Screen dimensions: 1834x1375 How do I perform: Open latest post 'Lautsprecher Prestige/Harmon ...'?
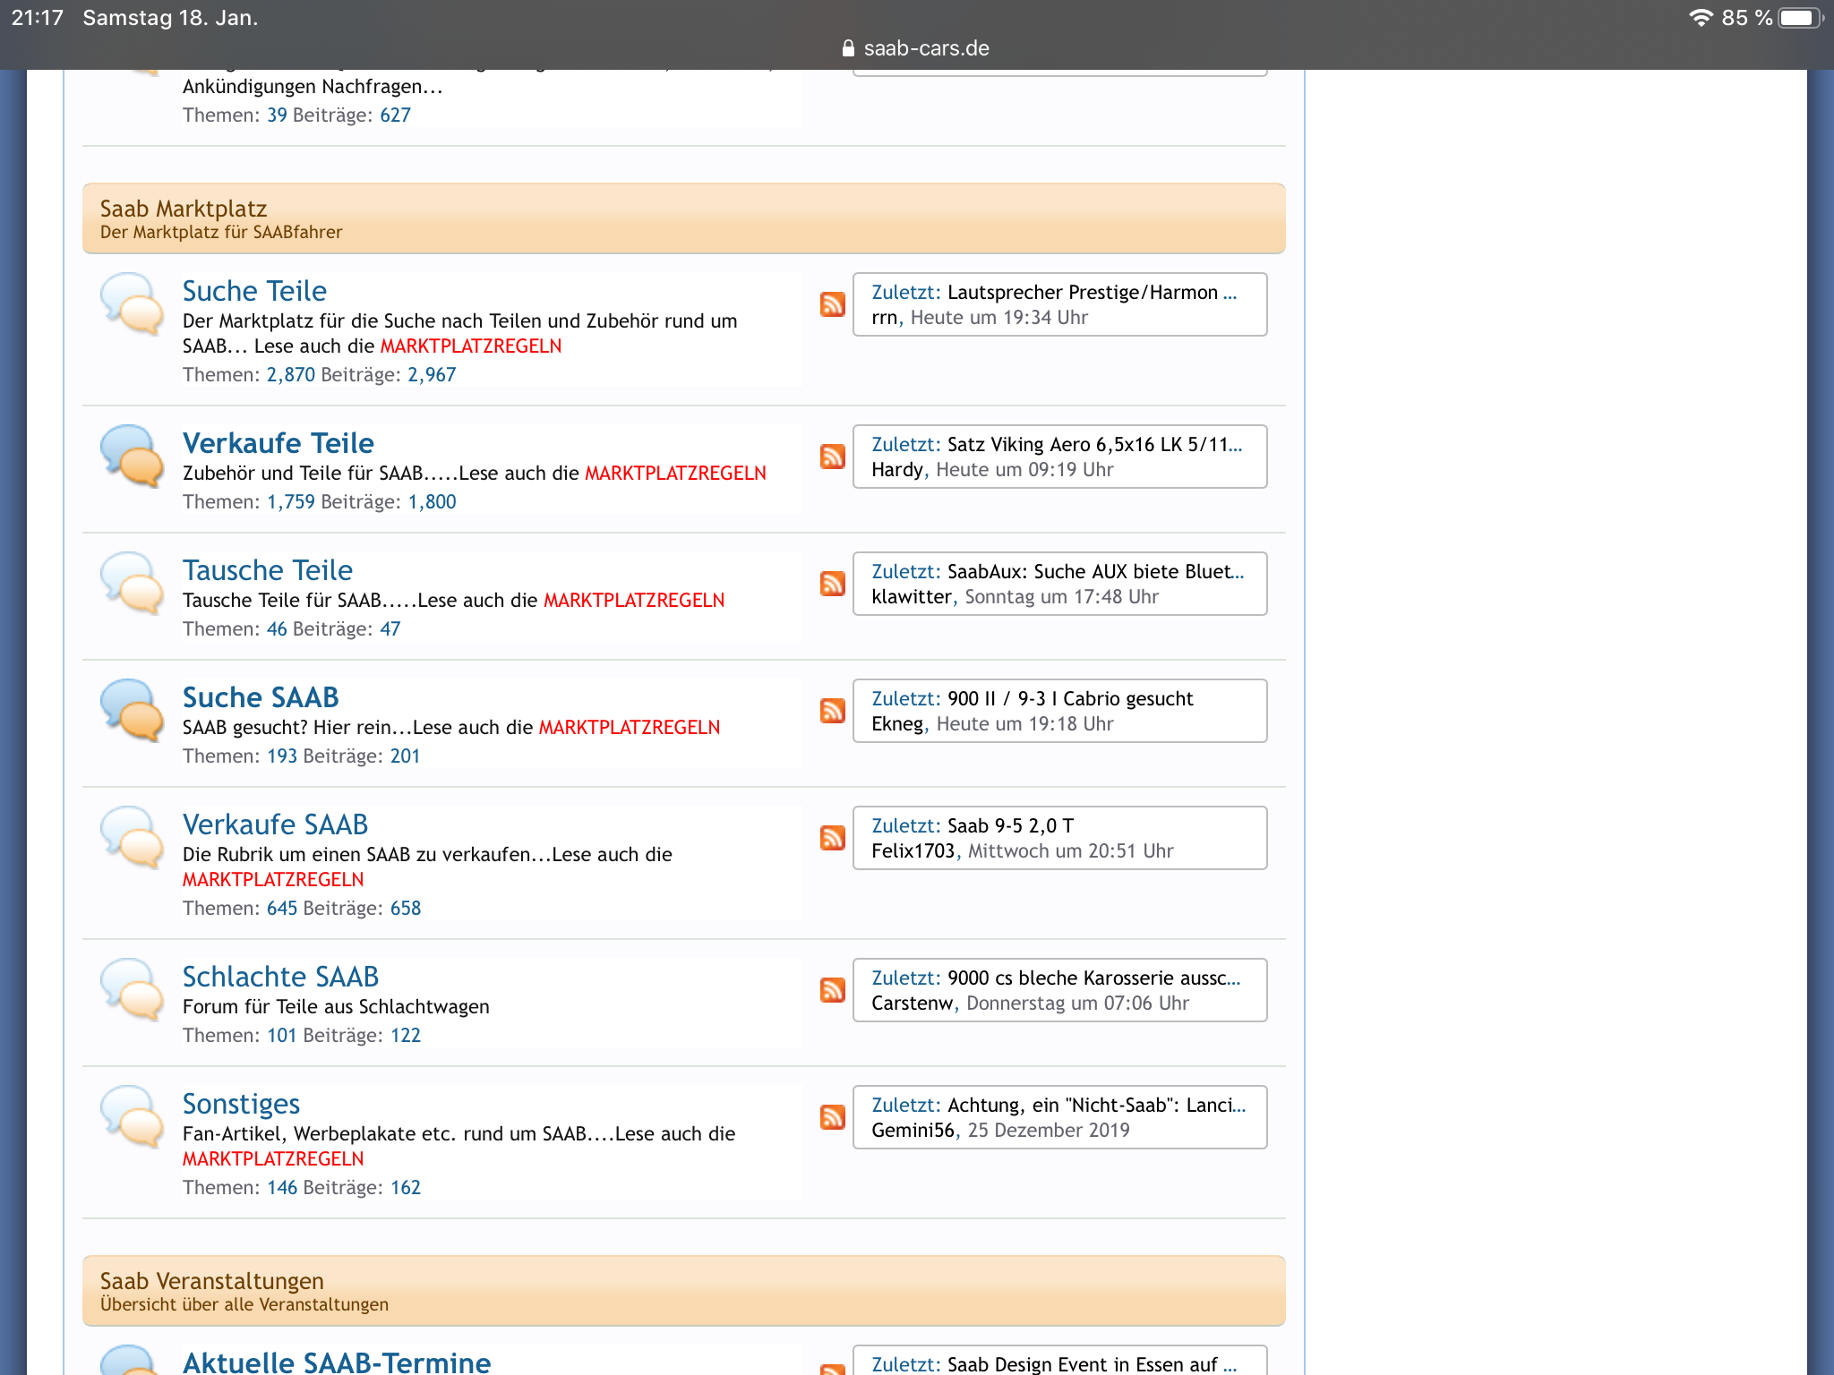pos(1092,293)
